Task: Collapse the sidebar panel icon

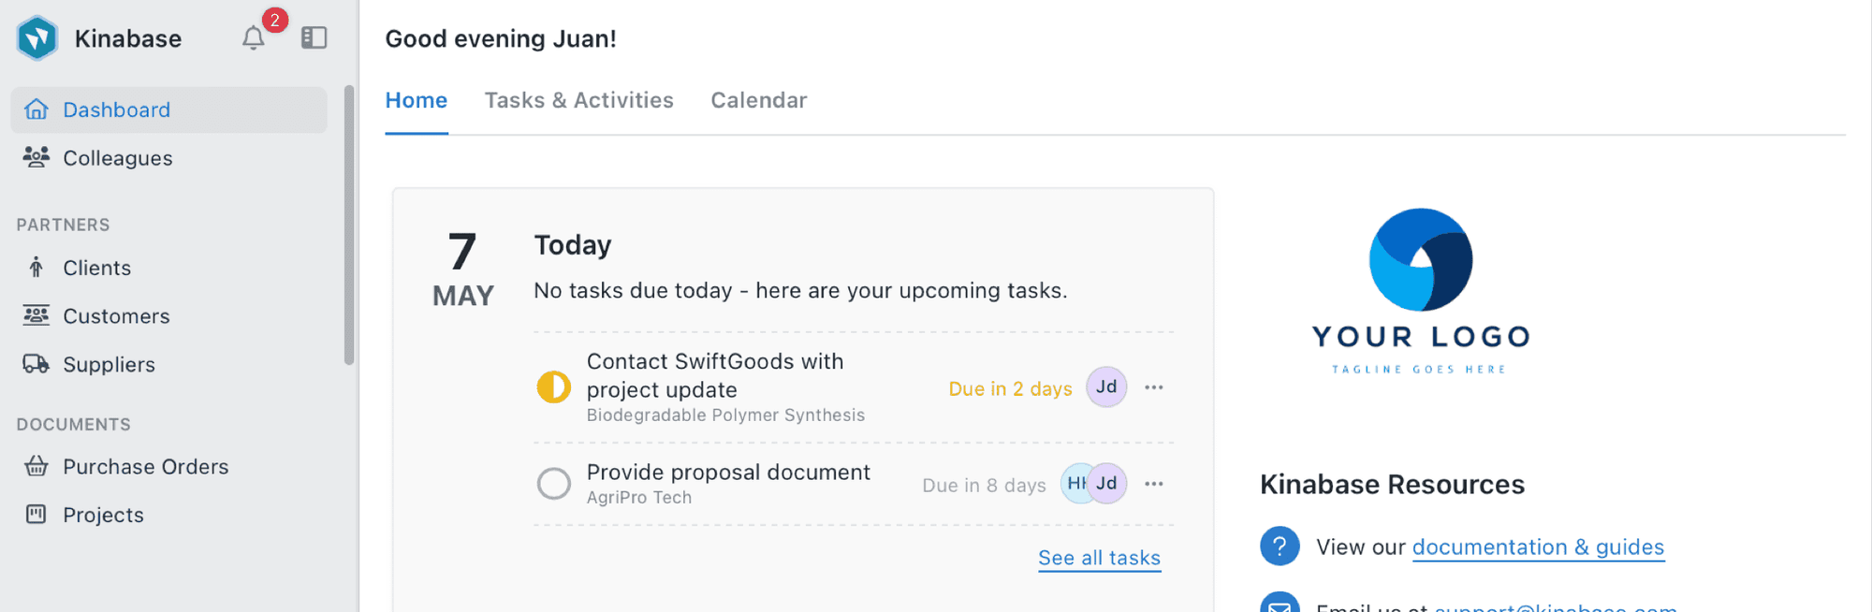Action: 314,37
